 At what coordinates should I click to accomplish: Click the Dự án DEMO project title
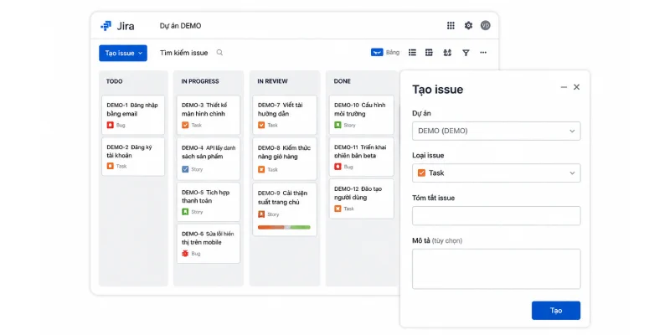pyautogui.click(x=180, y=26)
